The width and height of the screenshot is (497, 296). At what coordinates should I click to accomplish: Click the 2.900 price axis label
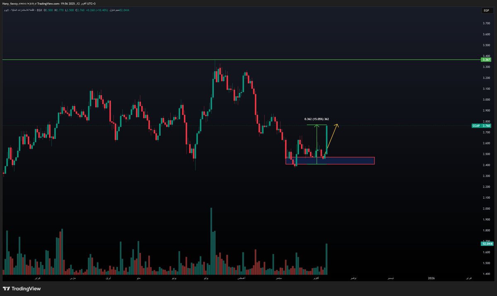click(x=486, y=111)
